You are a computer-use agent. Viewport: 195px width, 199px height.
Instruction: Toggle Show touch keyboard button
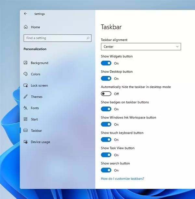click(106, 140)
